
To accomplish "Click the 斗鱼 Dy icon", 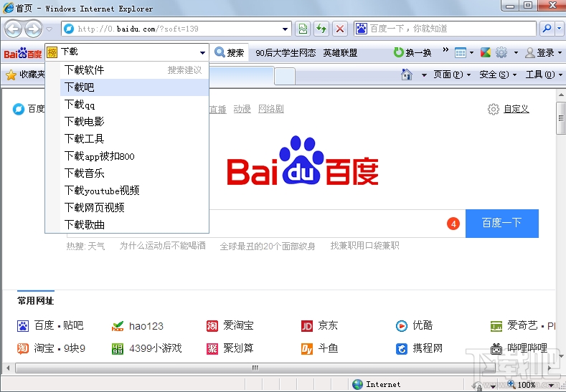I will (307, 349).
